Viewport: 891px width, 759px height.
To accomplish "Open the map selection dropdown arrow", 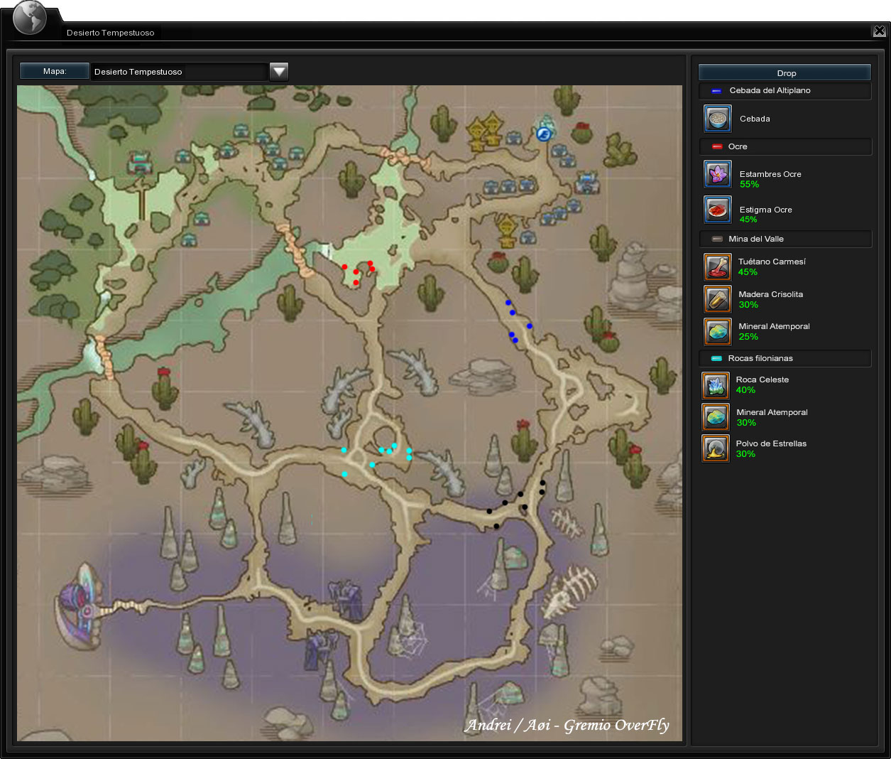I will pyautogui.click(x=279, y=71).
